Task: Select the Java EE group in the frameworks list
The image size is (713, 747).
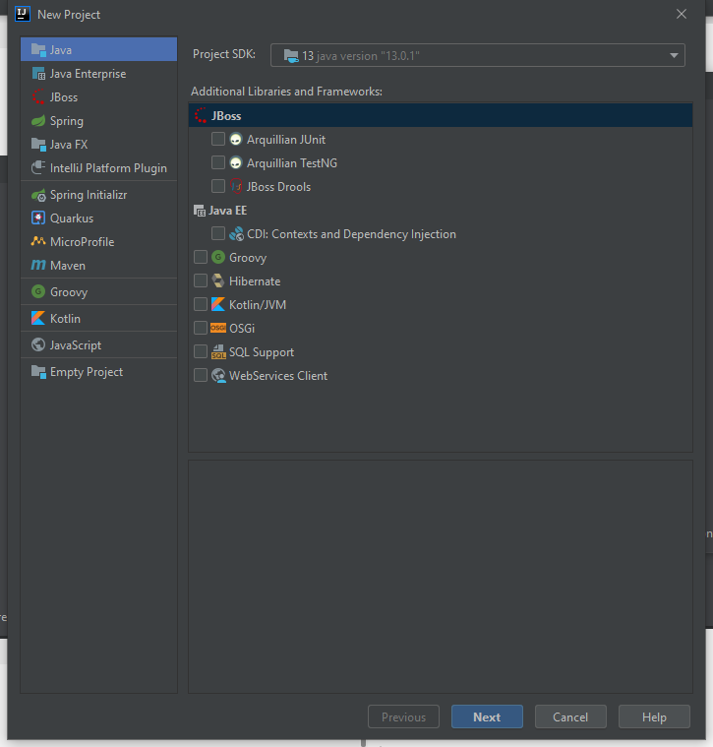Action: (x=227, y=211)
